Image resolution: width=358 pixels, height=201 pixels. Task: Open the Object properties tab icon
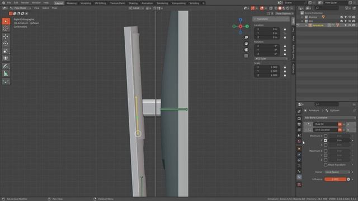(299, 149)
